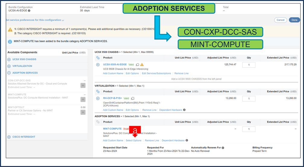Screen dimensions: 304x167
Task: Click gear icon in VIRTUALIZATION table header
Action: pyautogui.click(x=98, y=92)
